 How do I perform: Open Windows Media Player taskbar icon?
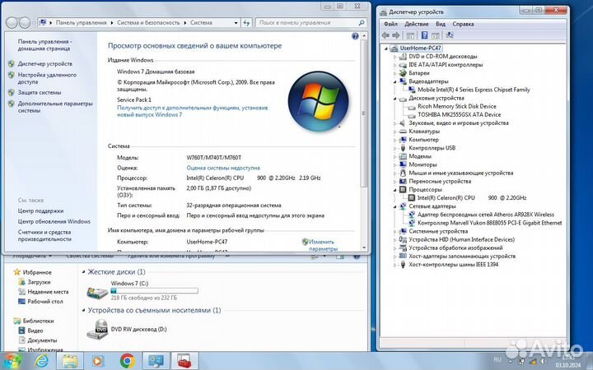click(x=97, y=361)
